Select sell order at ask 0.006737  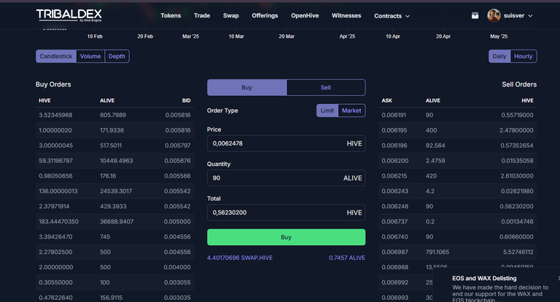[x=457, y=222]
